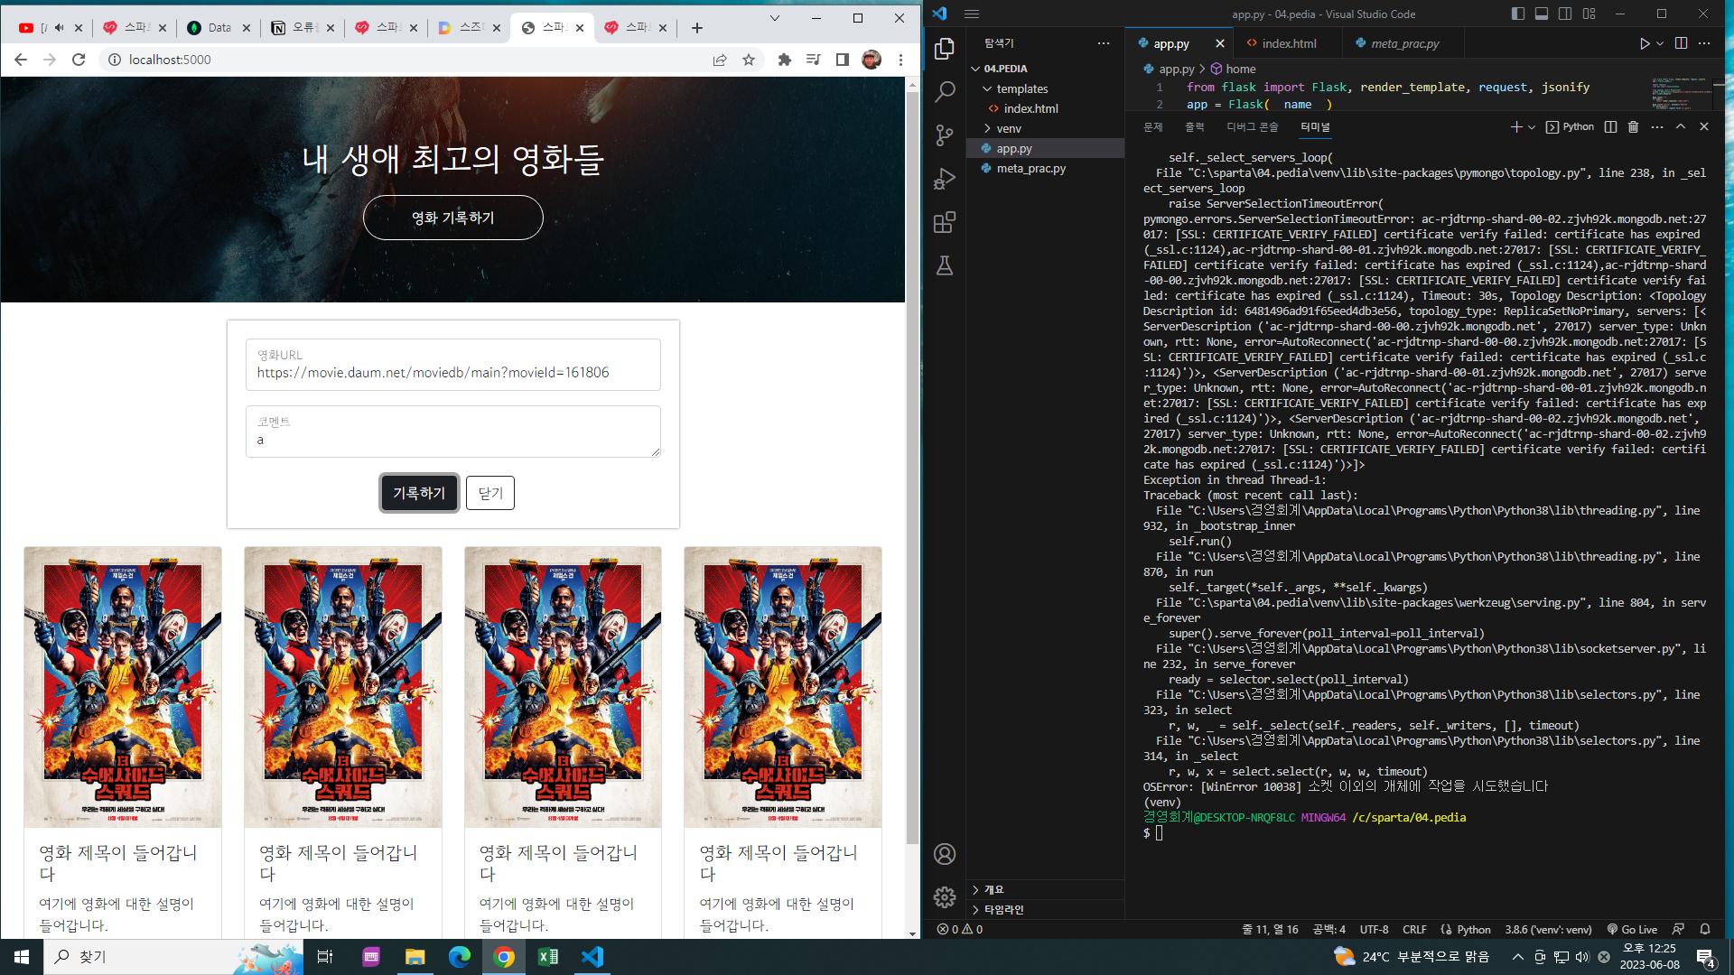Open the Chrome profile avatar
Viewport: 1734px width, 975px height.
872,60
